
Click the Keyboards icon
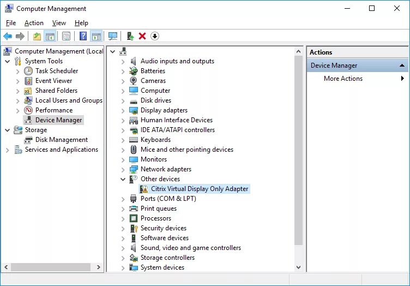point(134,140)
